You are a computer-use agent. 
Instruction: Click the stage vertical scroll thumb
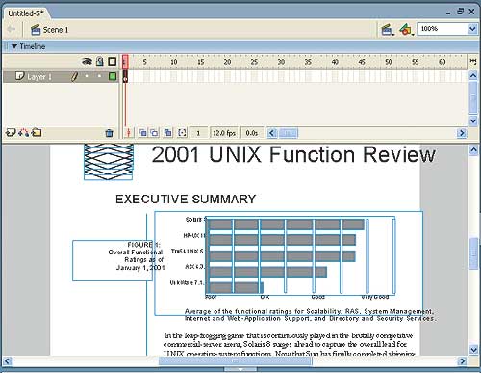click(x=473, y=253)
